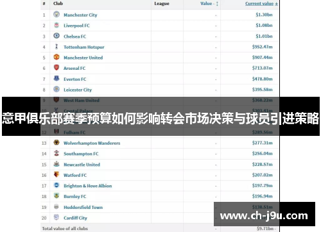Click the Brighton & Hove Albion crest
The height and width of the screenshot is (232, 321).
click(56, 185)
